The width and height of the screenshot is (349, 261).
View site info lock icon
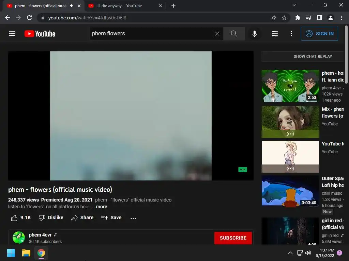43,18
